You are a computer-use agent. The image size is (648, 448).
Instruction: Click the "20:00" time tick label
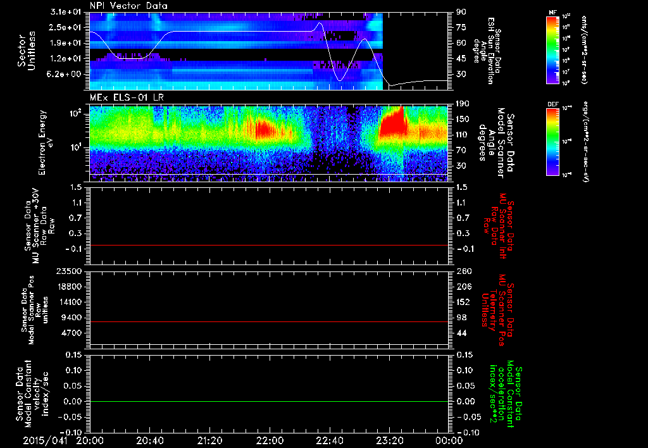pyautogui.click(x=90, y=440)
